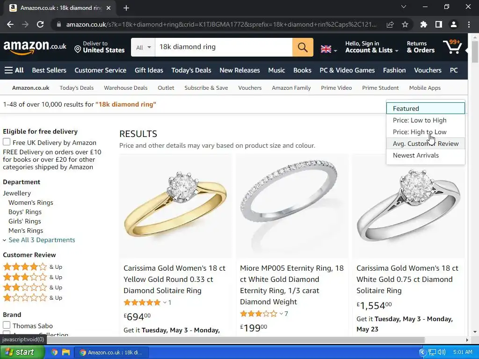The image size is (479, 359).
Task: Close the Amazon.co.uk browser tab
Action: point(109,8)
